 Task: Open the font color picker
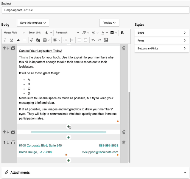coord(105,33)
